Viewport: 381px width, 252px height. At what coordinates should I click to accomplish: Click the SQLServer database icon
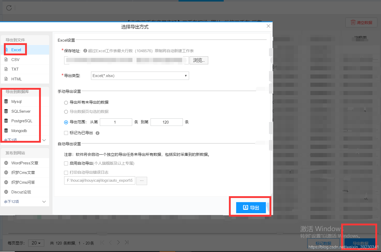point(6,111)
